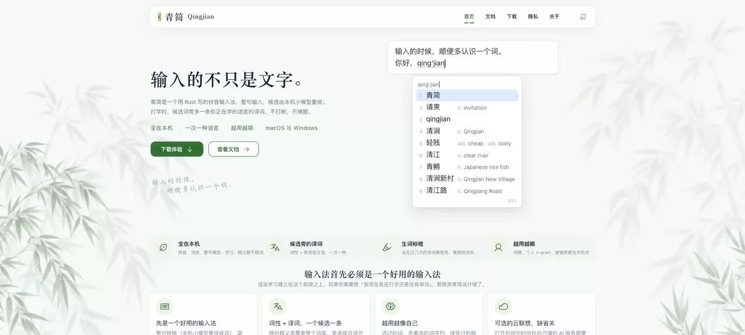Select candidate 青鳉 Japanese rice fish
This screenshot has width=745, height=335.
467,167
